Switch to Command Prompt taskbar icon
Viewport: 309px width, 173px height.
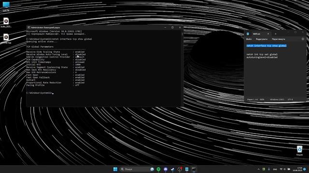coord(194,169)
